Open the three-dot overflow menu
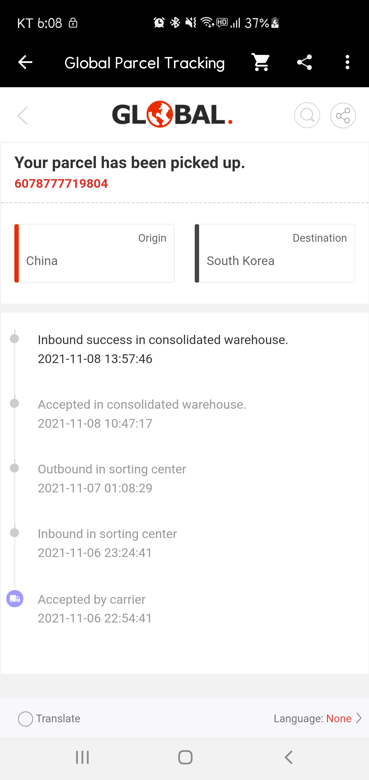The height and width of the screenshot is (780, 369). (x=347, y=62)
